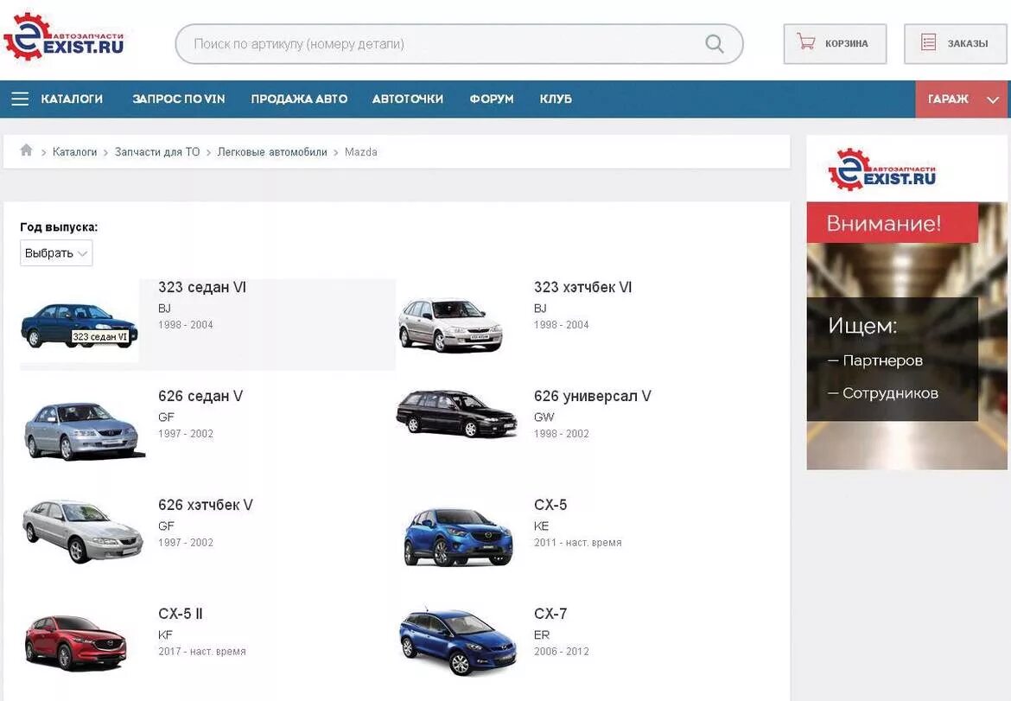
Task: Go to Легковые автомобили breadcrumb
Action: (272, 152)
